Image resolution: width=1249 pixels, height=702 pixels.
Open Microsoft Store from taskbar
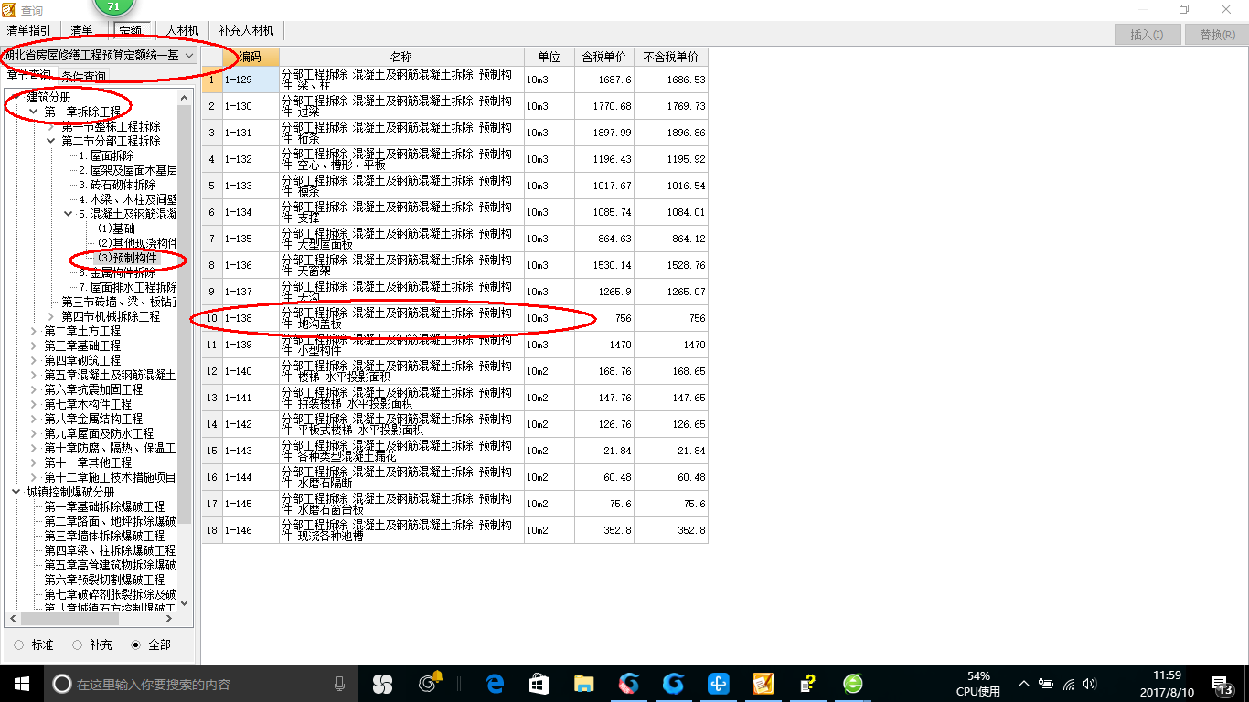pos(539,684)
